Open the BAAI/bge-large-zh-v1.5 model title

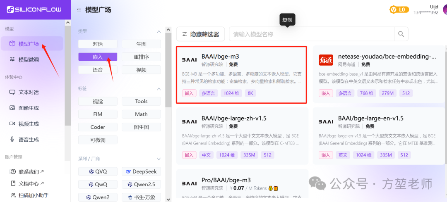pyautogui.click(x=234, y=118)
